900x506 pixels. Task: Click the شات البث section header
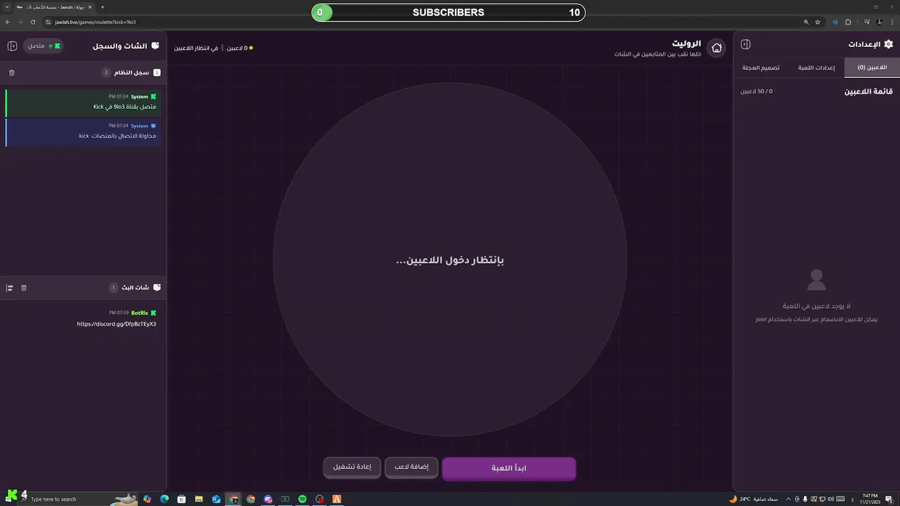click(x=135, y=287)
